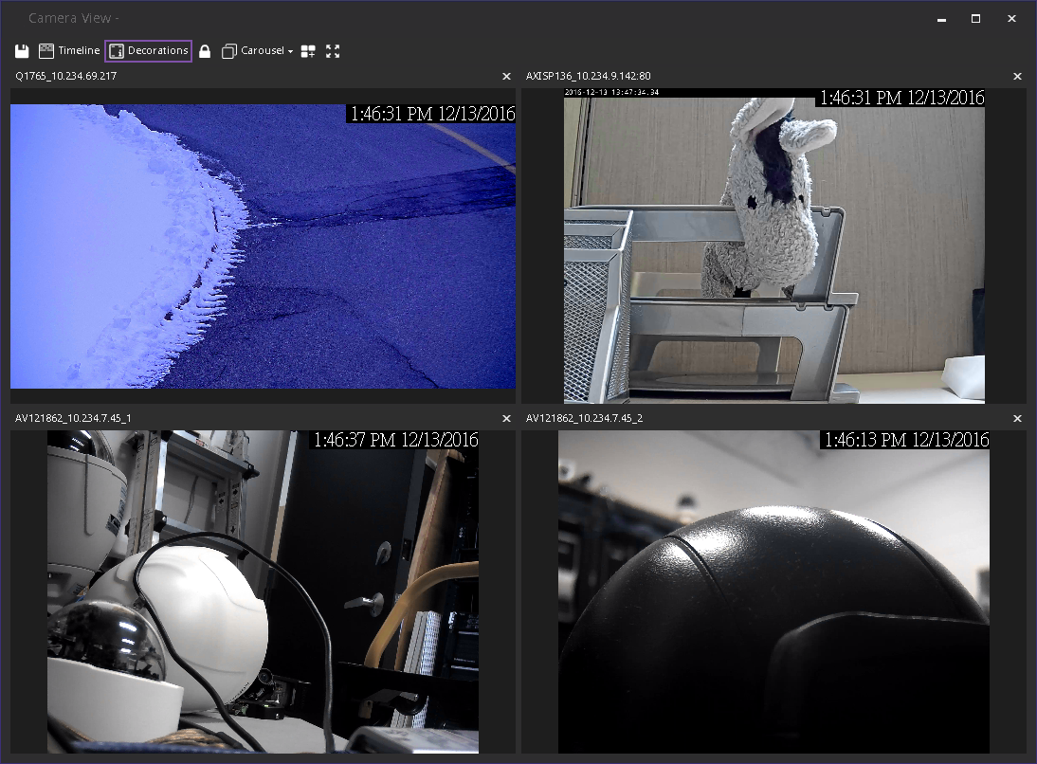This screenshot has height=764, width=1037.
Task: Click the AXISP136_10.234.9.142:80 camera title
Action: (588, 76)
